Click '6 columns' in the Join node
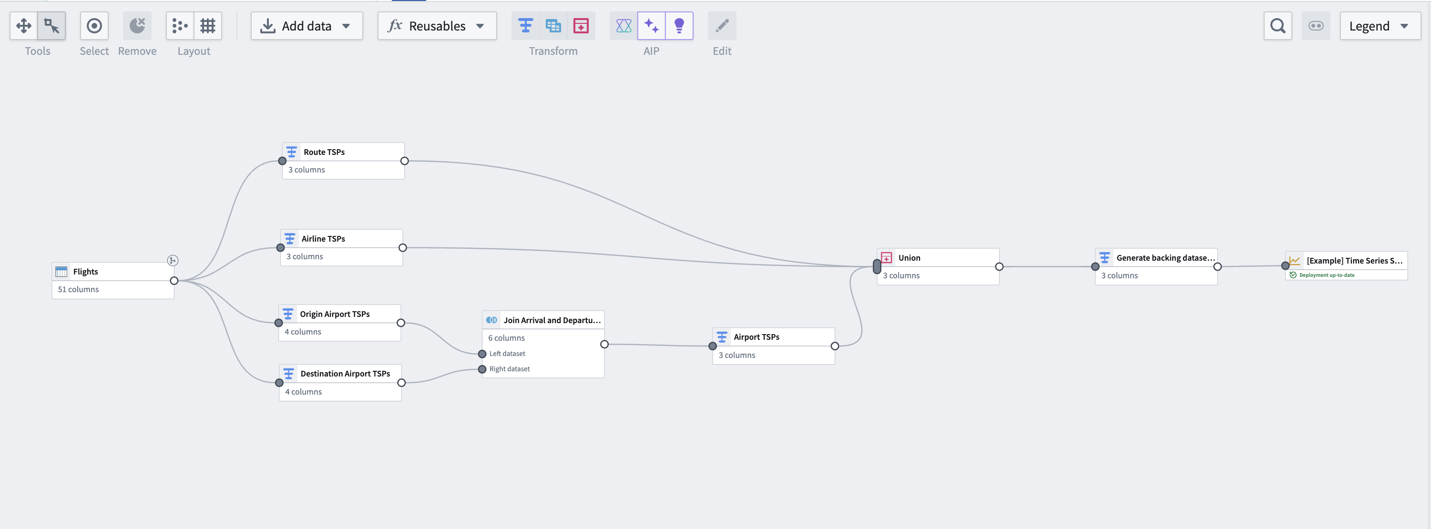Viewport: 1431px width, 529px height. [507, 338]
